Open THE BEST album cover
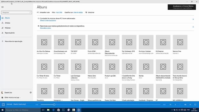 [78, 42]
